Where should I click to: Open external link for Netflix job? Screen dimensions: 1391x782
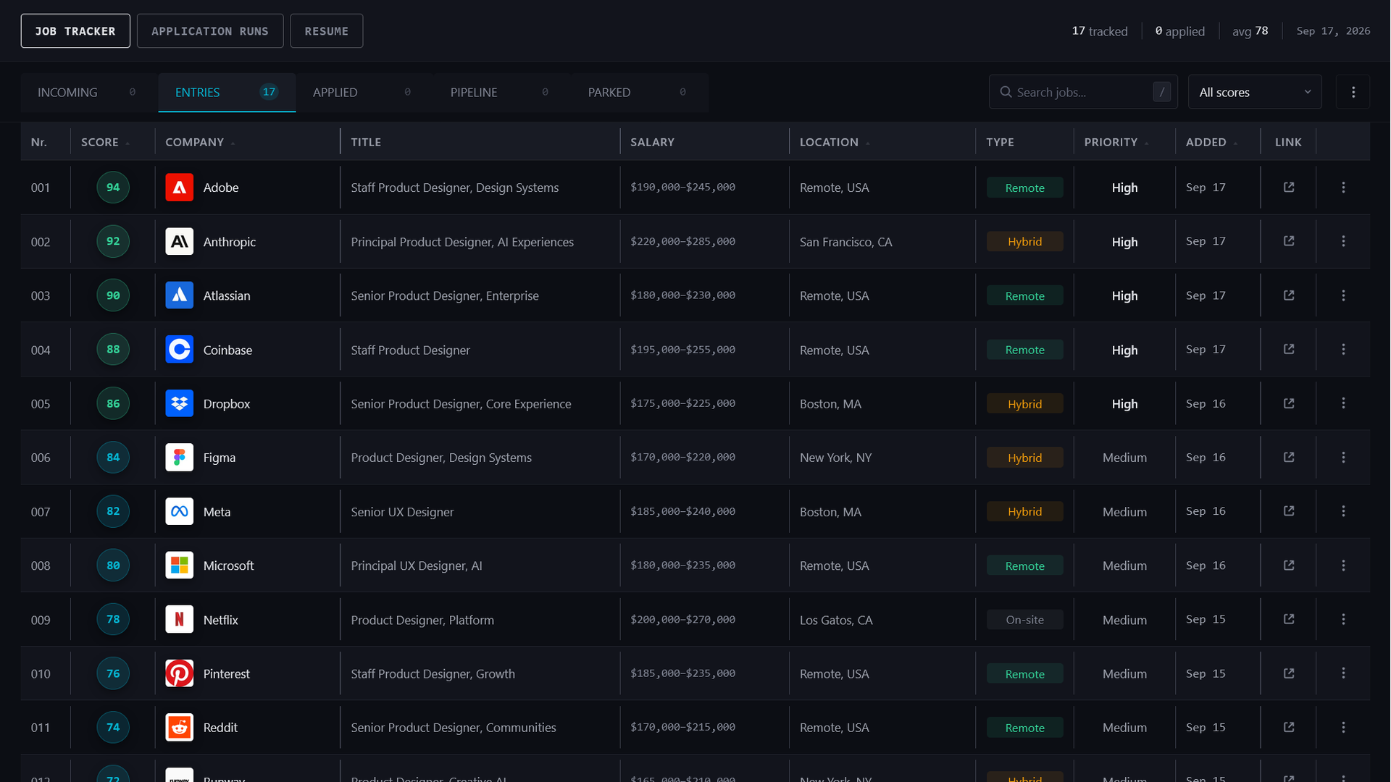click(1289, 619)
